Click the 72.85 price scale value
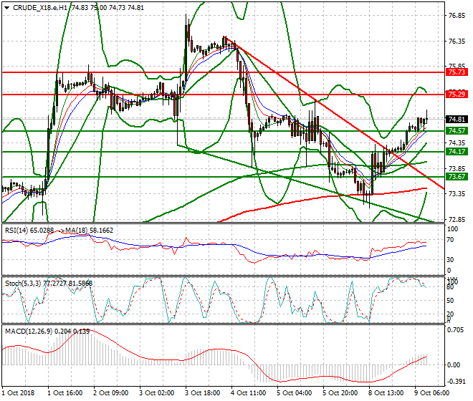 (x=457, y=219)
